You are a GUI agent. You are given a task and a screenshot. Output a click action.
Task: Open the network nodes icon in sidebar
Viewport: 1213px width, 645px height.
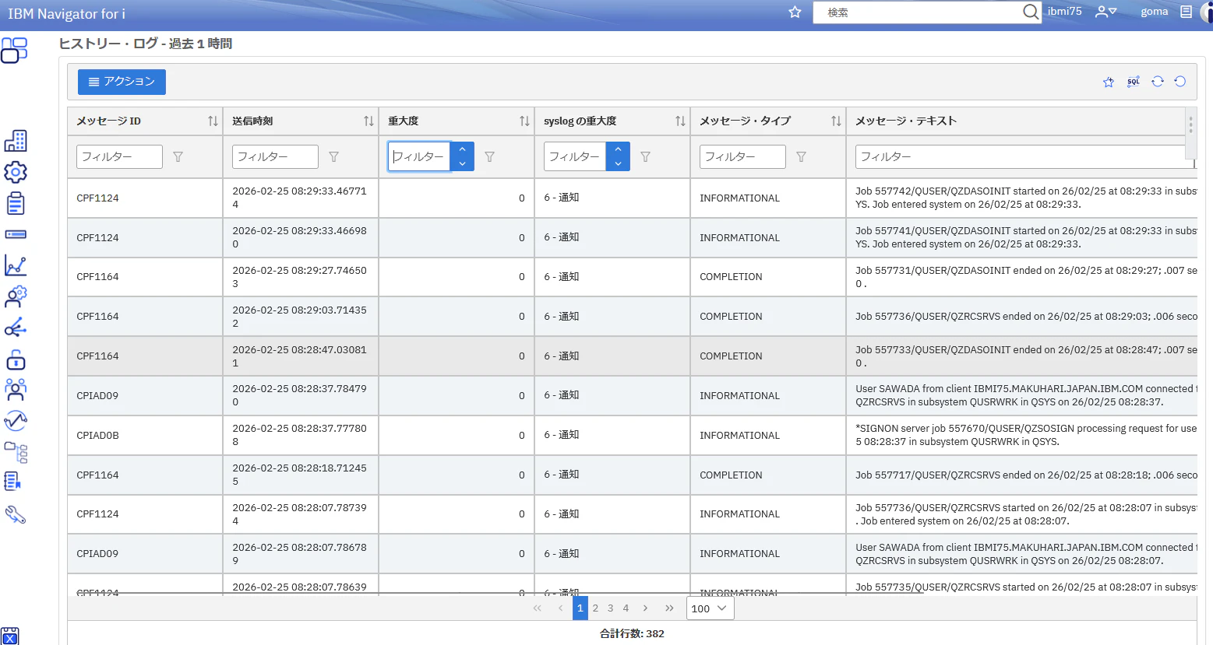(16, 328)
